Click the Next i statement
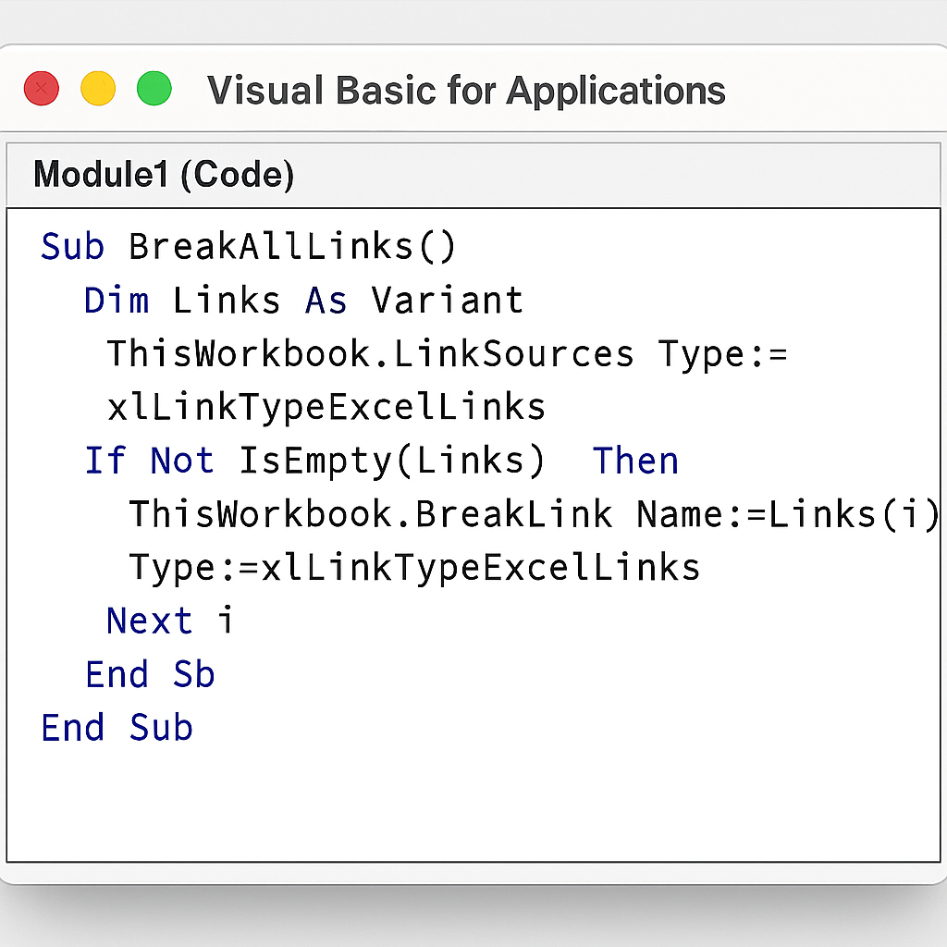 tap(170, 621)
